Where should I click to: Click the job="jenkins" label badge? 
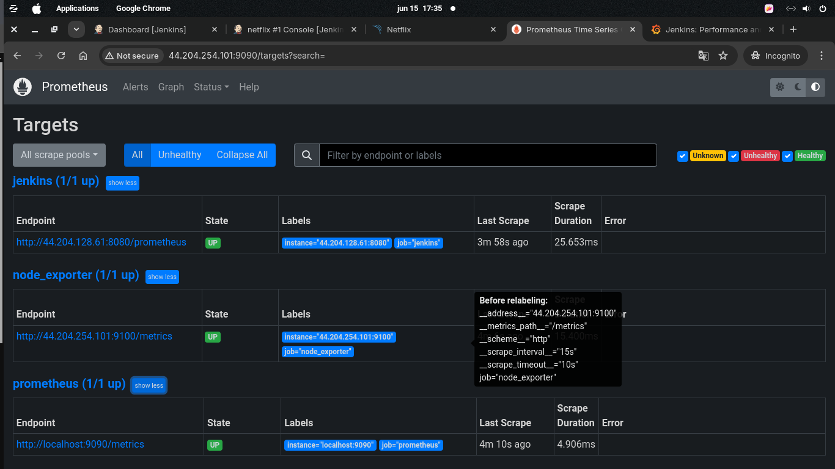(419, 243)
